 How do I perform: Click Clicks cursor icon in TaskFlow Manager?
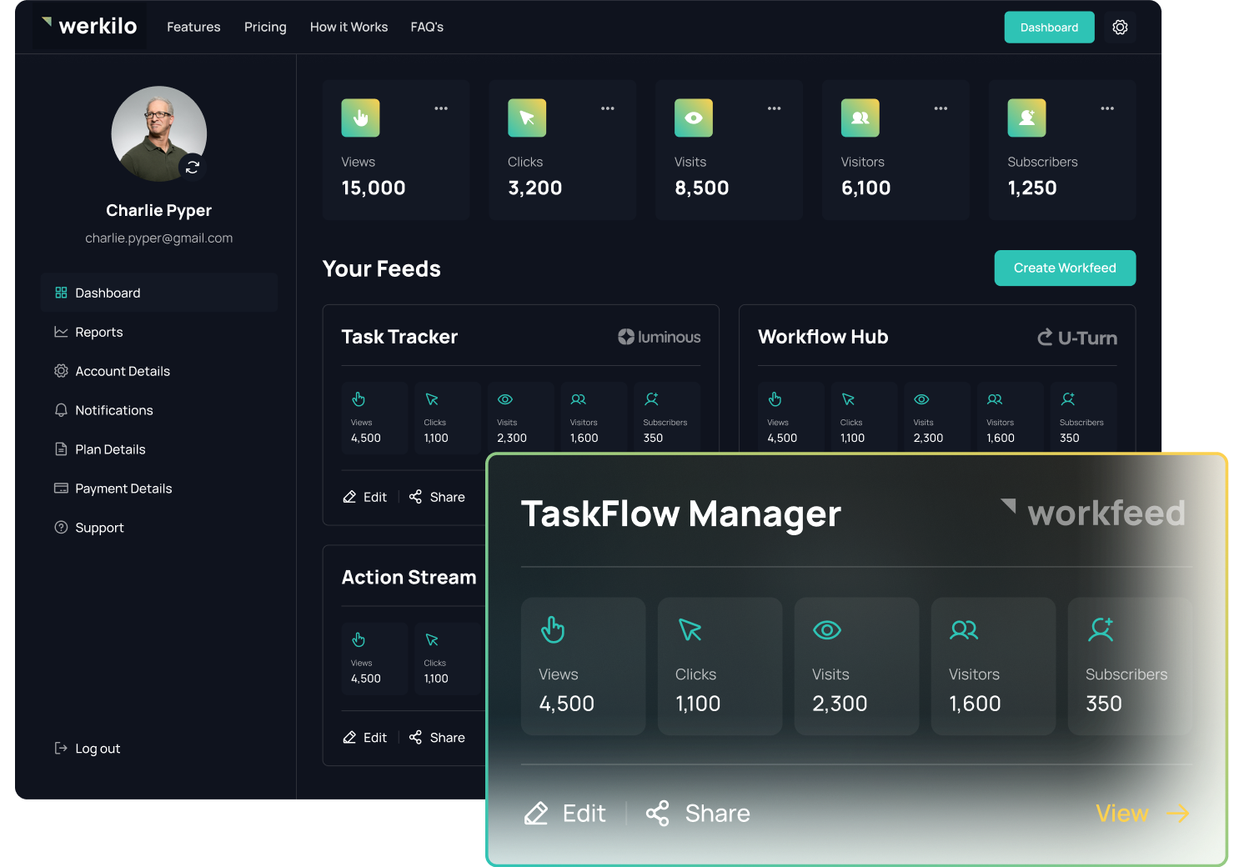[690, 629]
